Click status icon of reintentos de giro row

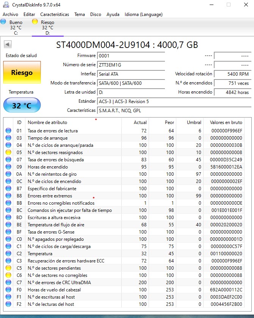pos(8,174)
